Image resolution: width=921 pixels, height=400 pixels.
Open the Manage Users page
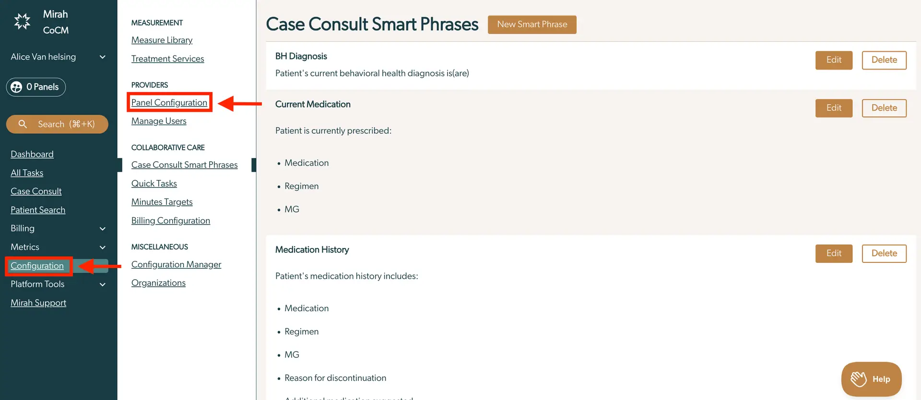click(x=158, y=121)
